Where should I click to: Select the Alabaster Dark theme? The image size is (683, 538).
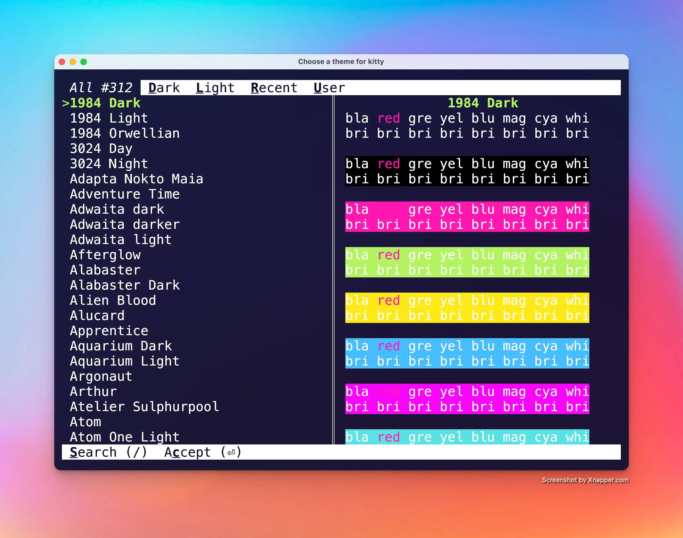click(x=125, y=285)
